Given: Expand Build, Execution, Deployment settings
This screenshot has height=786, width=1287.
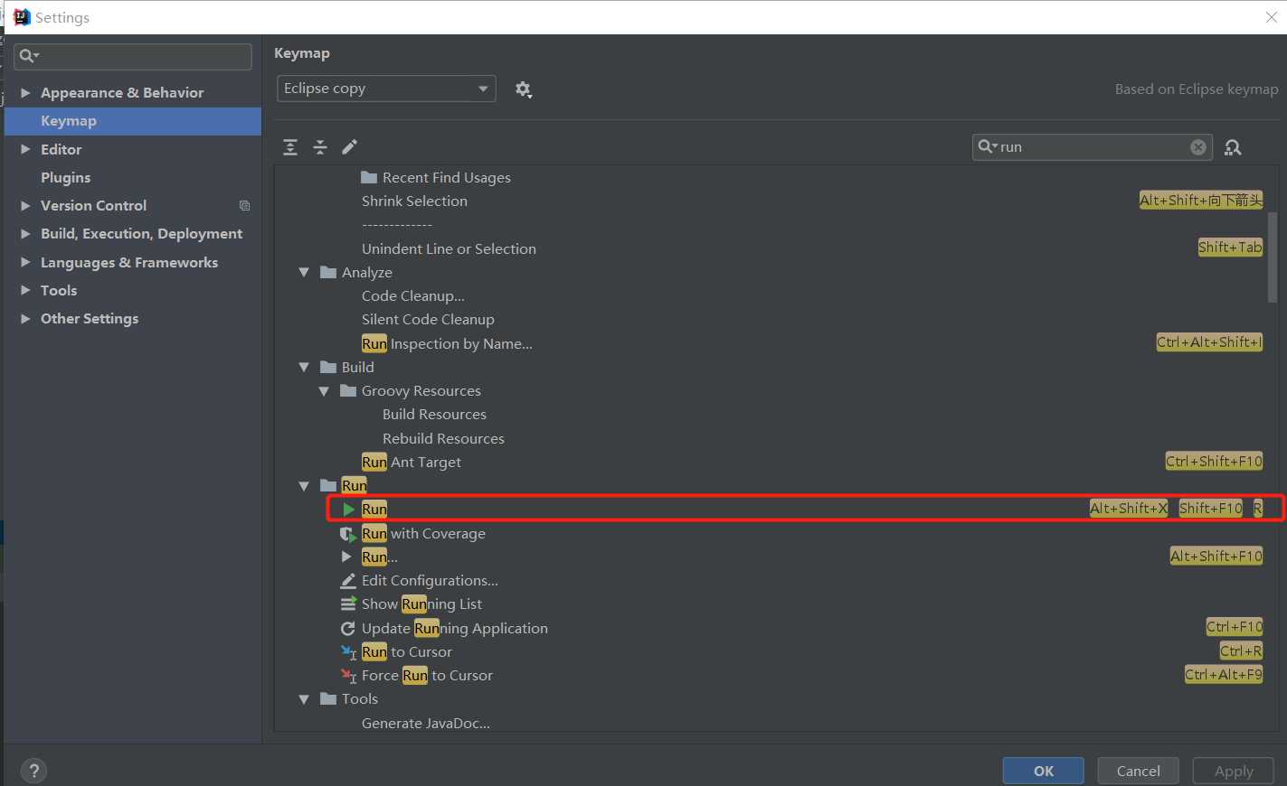Looking at the screenshot, I should (25, 233).
